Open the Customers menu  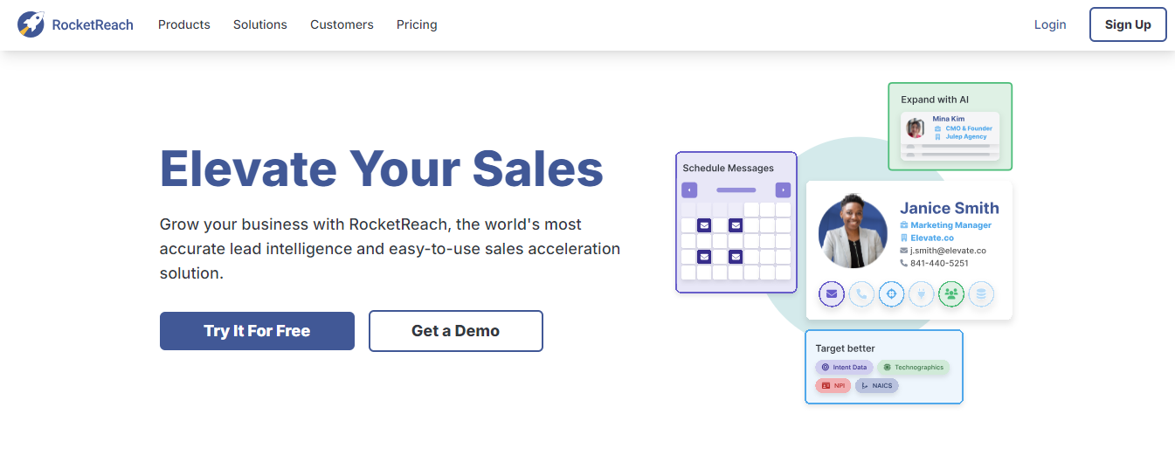coord(342,24)
